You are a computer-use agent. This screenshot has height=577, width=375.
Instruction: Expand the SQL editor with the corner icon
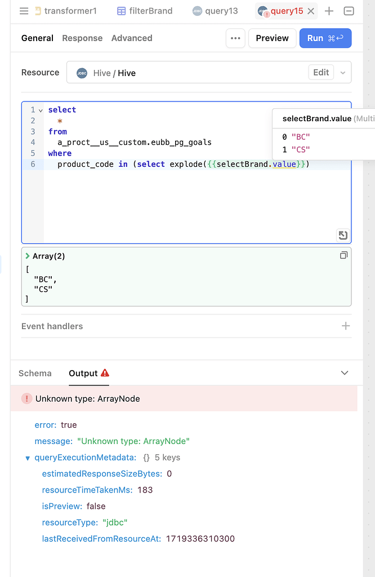[343, 235]
